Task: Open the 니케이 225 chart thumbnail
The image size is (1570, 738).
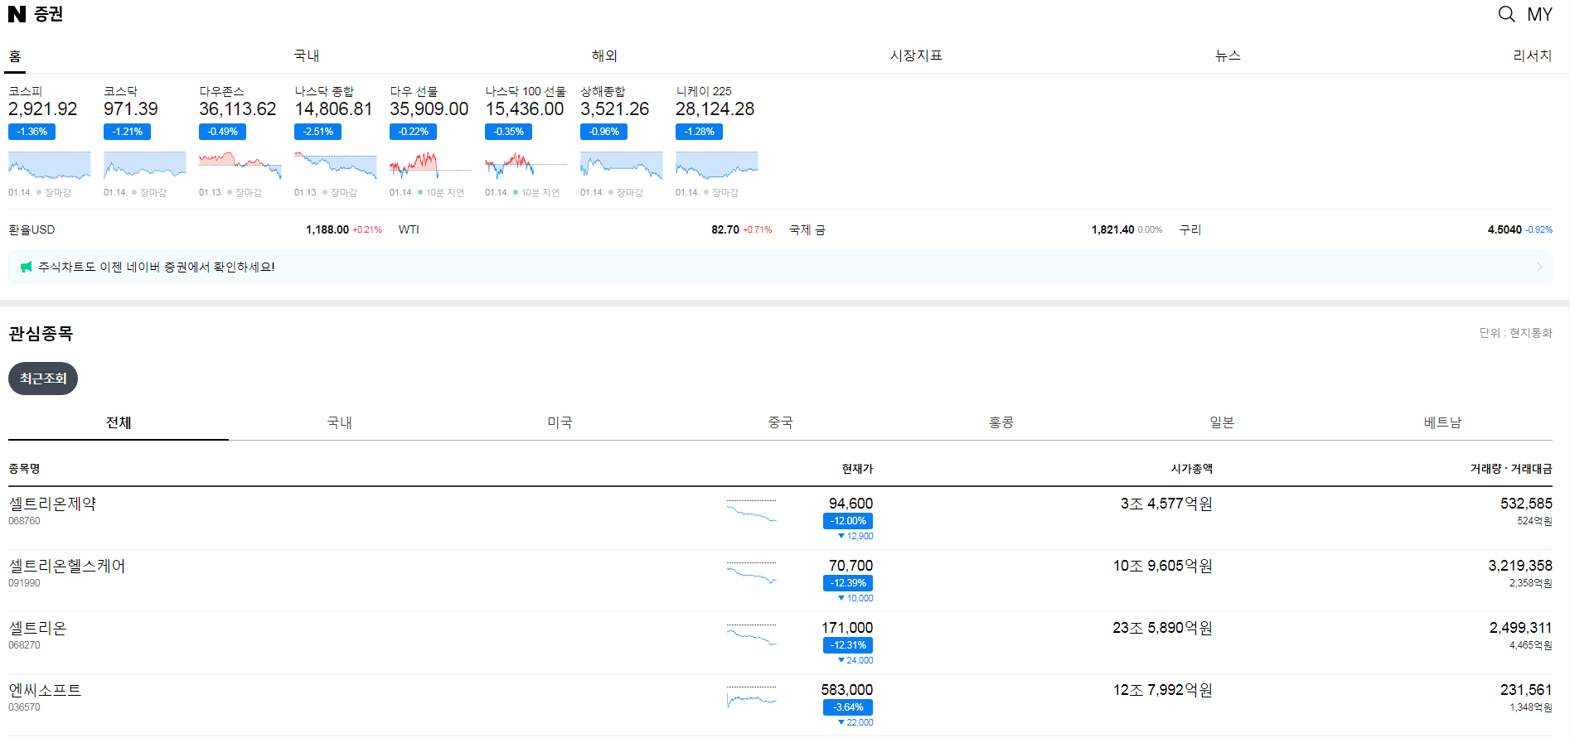Action: 717,166
